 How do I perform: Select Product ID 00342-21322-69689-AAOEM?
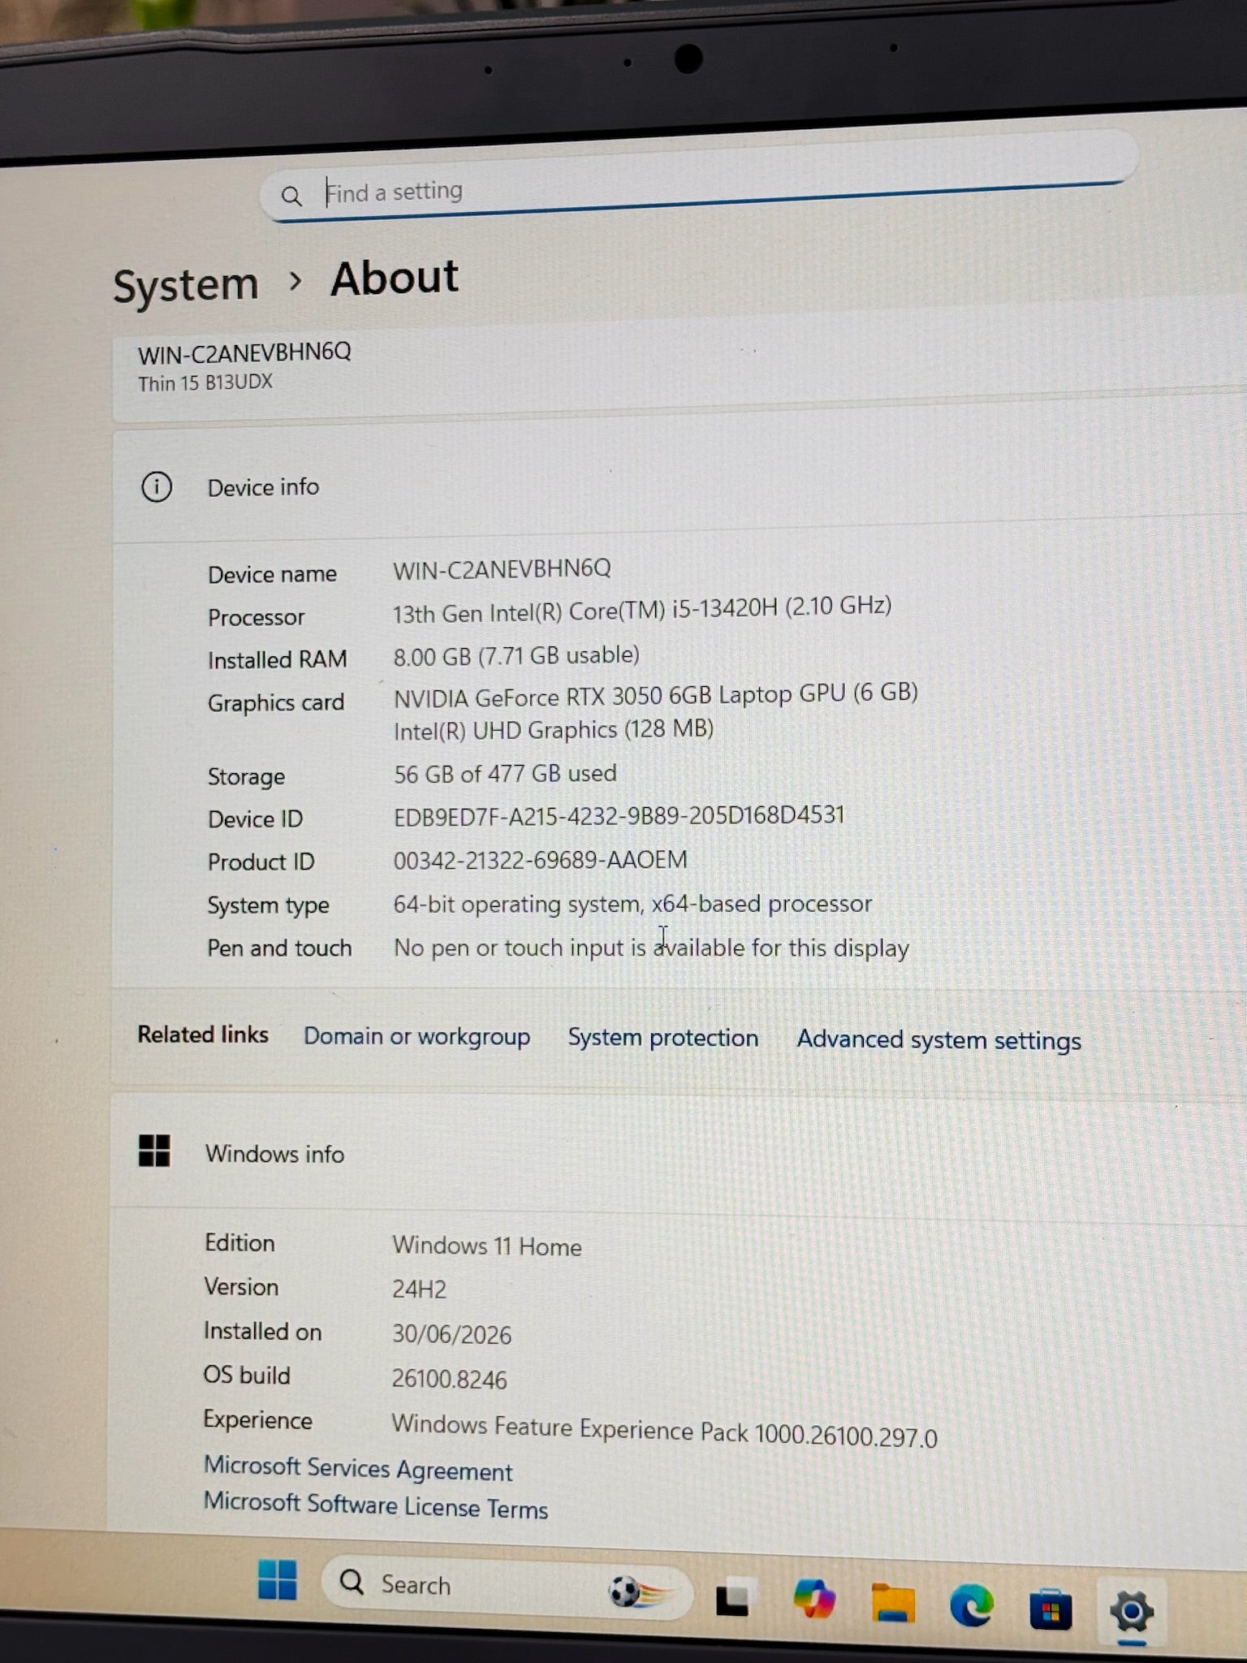click(x=540, y=860)
